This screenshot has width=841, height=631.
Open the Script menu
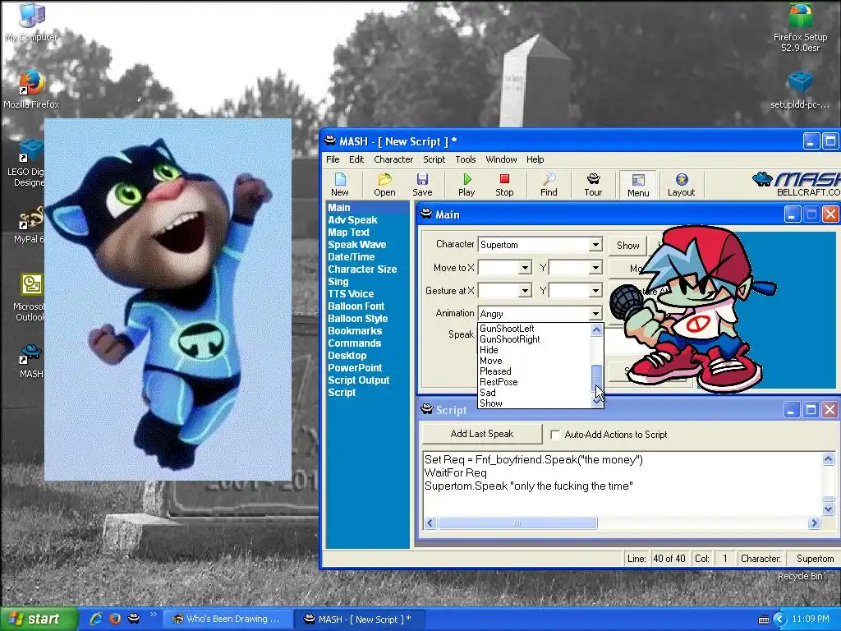coord(434,159)
